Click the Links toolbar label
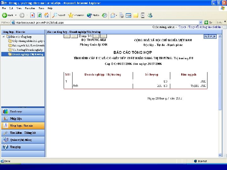Viewport: 227px width, 170px height. (219, 22)
